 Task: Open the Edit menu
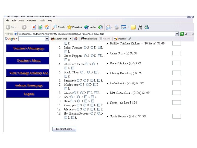tap(14, 21)
